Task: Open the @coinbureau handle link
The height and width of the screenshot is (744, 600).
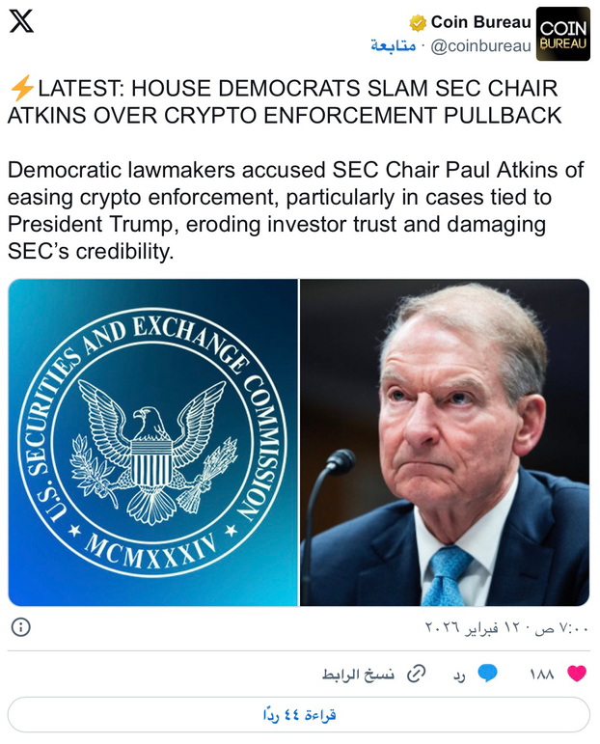Action: pos(480,46)
